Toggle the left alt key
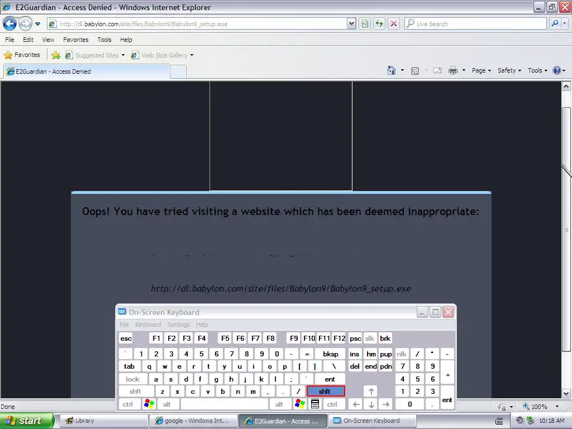Image resolution: width=572 pixels, height=429 pixels. pyautogui.click(x=167, y=404)
